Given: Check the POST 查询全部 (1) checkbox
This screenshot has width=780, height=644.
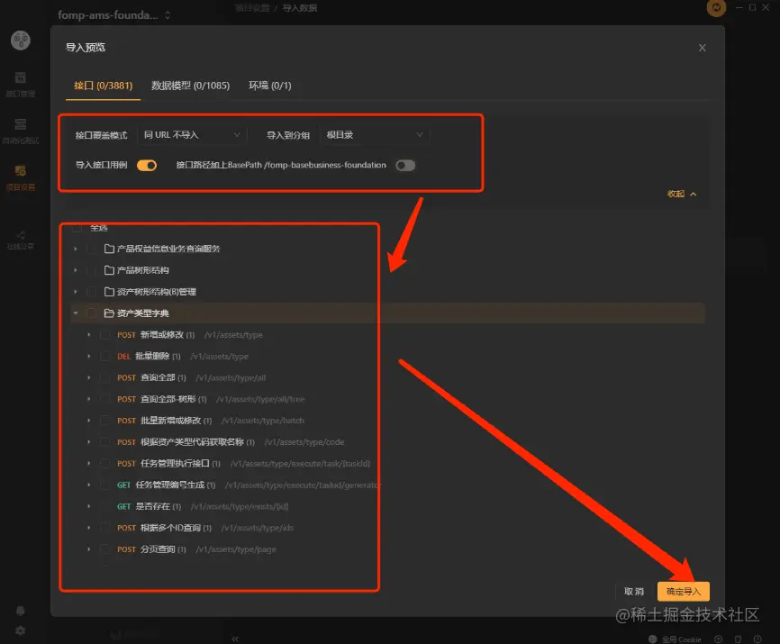Looking at the screenshot, I should pyautogui.click(x=105, y=377).
